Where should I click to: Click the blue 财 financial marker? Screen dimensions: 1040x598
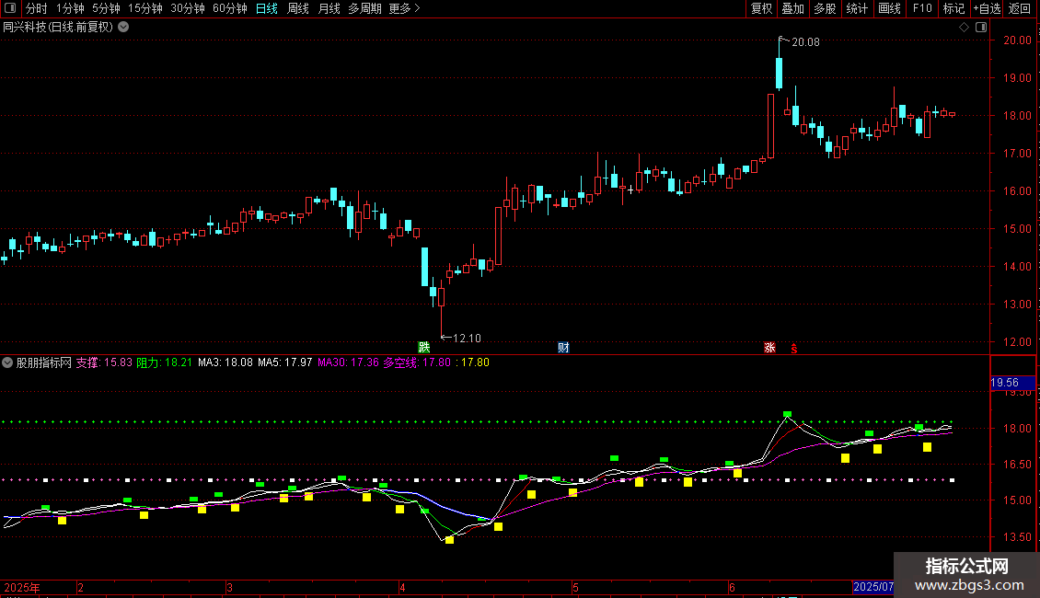pyautogui.click(x=563, y=348)
